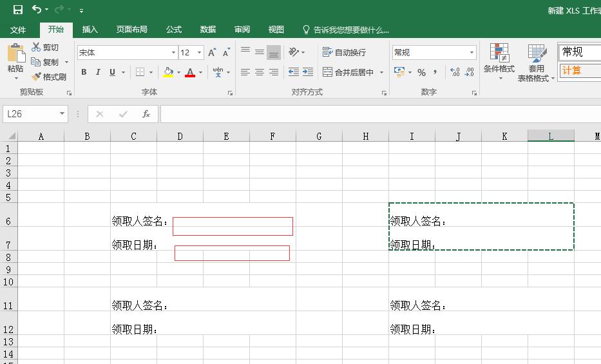Apply yellow fill color bucket
The width and height of the screenshot is (601, 364).
click(168, 72)
